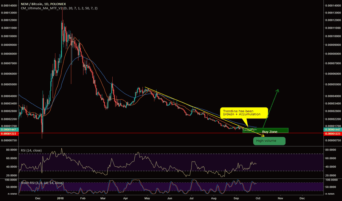This screenshot has height=201, width=342.
Task: Select the 0.00004000 value on the left price scale
Action: pos(9,96)
